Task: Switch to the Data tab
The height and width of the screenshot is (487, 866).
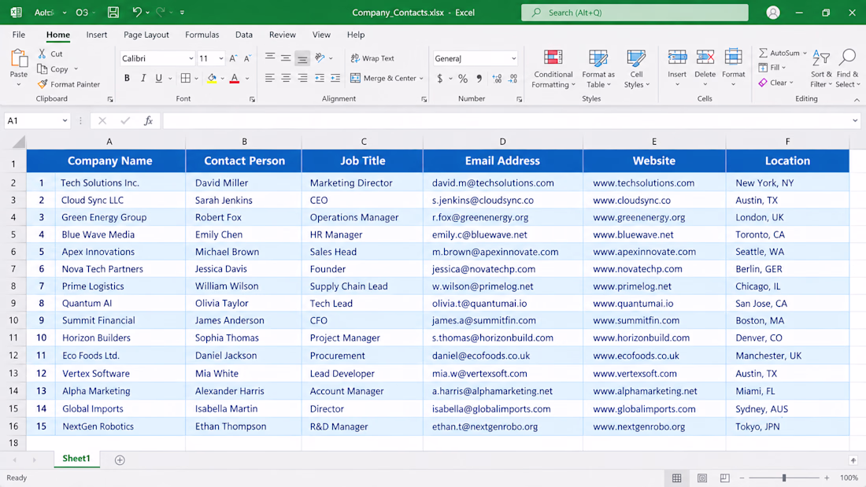Action: (243, 35)
